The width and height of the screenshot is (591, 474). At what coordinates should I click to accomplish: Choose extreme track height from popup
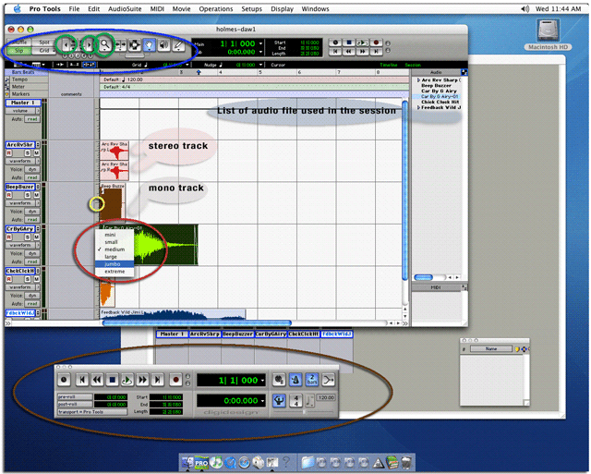pyautogui.click(x=115, y=272)
